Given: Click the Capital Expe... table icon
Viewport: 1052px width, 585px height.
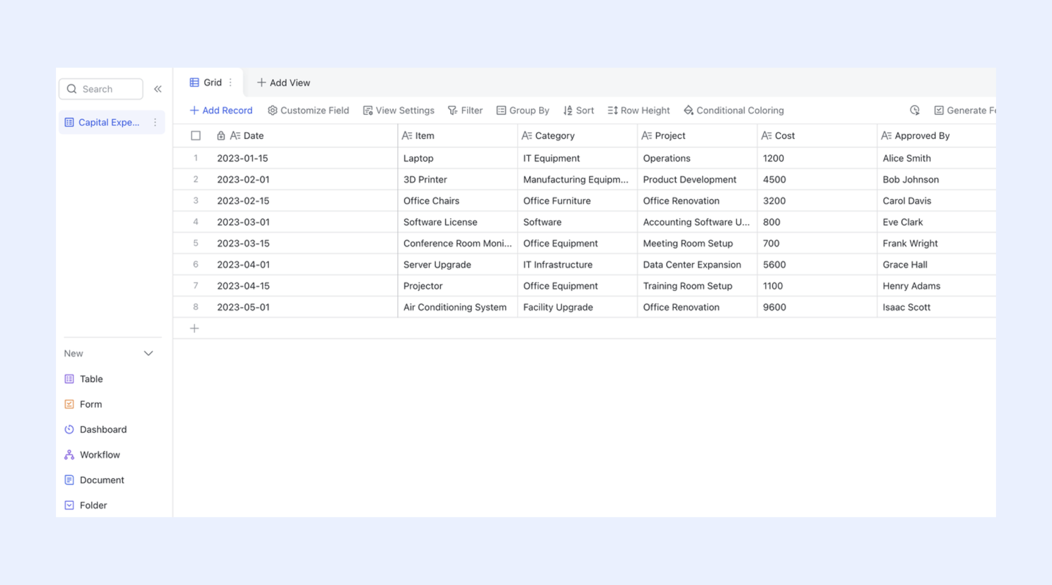Looking at the screenshot, I should click(69, 122).
